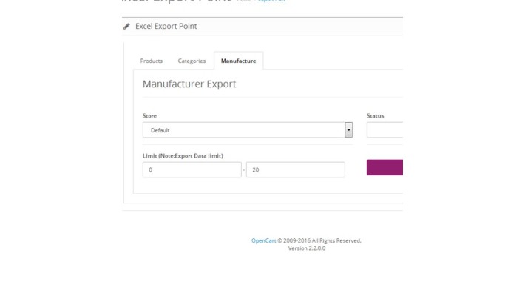Open the Products tab
Image resolution: width=525 pixels, height=281 pixels.
tap(152, 61)
